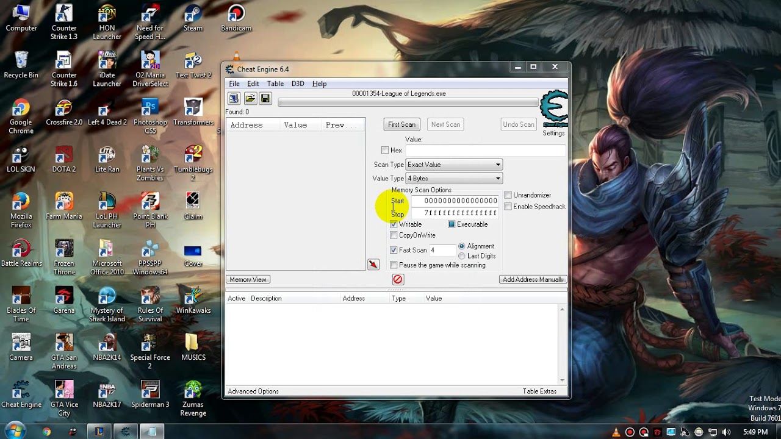The height and width of the screenshot is (439, 781).
Task: Open the D3D menu
Action: 298,84
